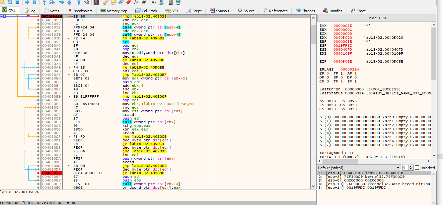Select the ECX register value 00000000
The width and height of the screenshot is (443, 205).
343,33
